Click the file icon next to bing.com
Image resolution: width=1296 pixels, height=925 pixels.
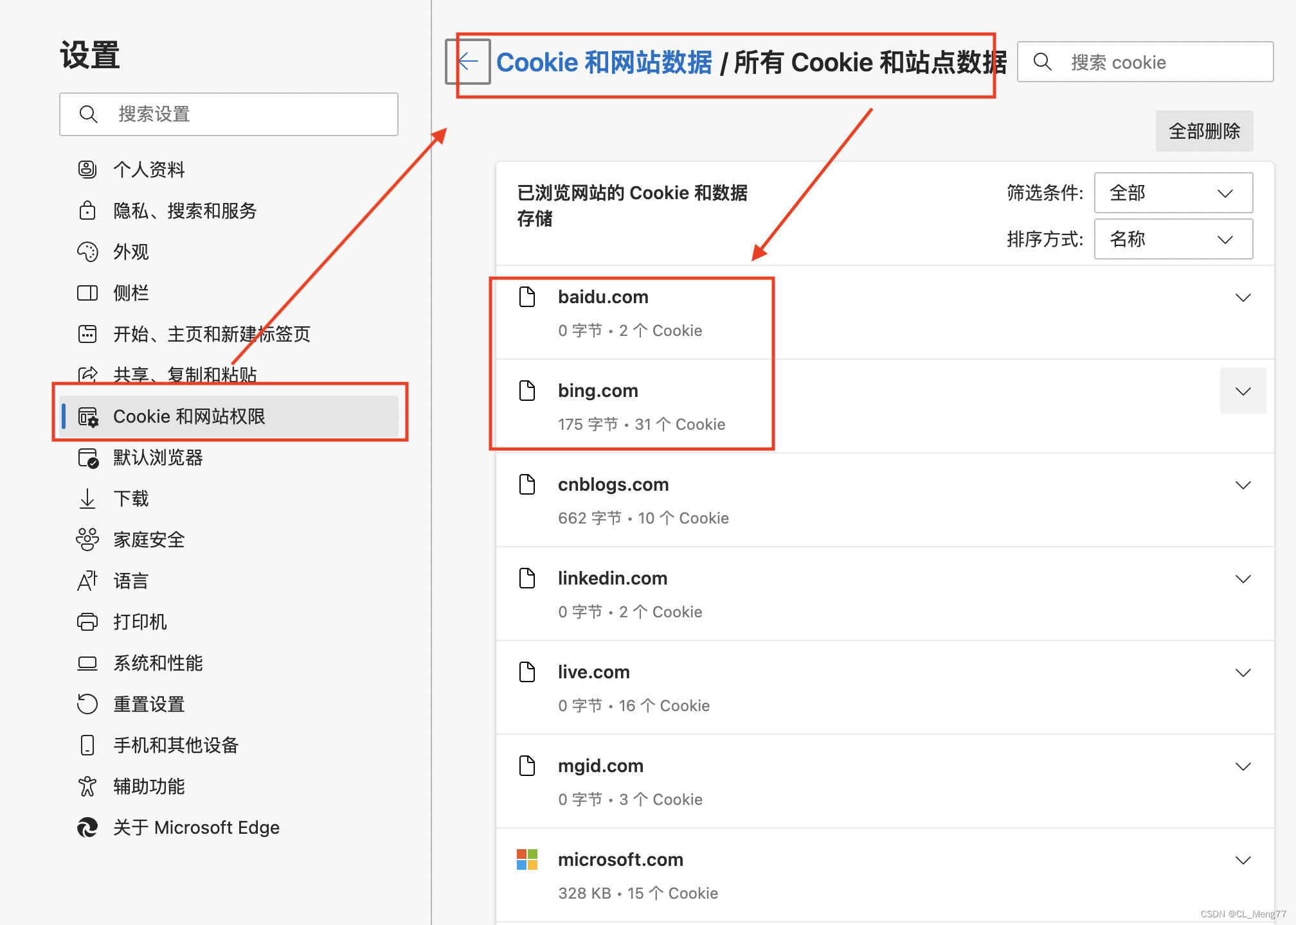coord(527,391)
